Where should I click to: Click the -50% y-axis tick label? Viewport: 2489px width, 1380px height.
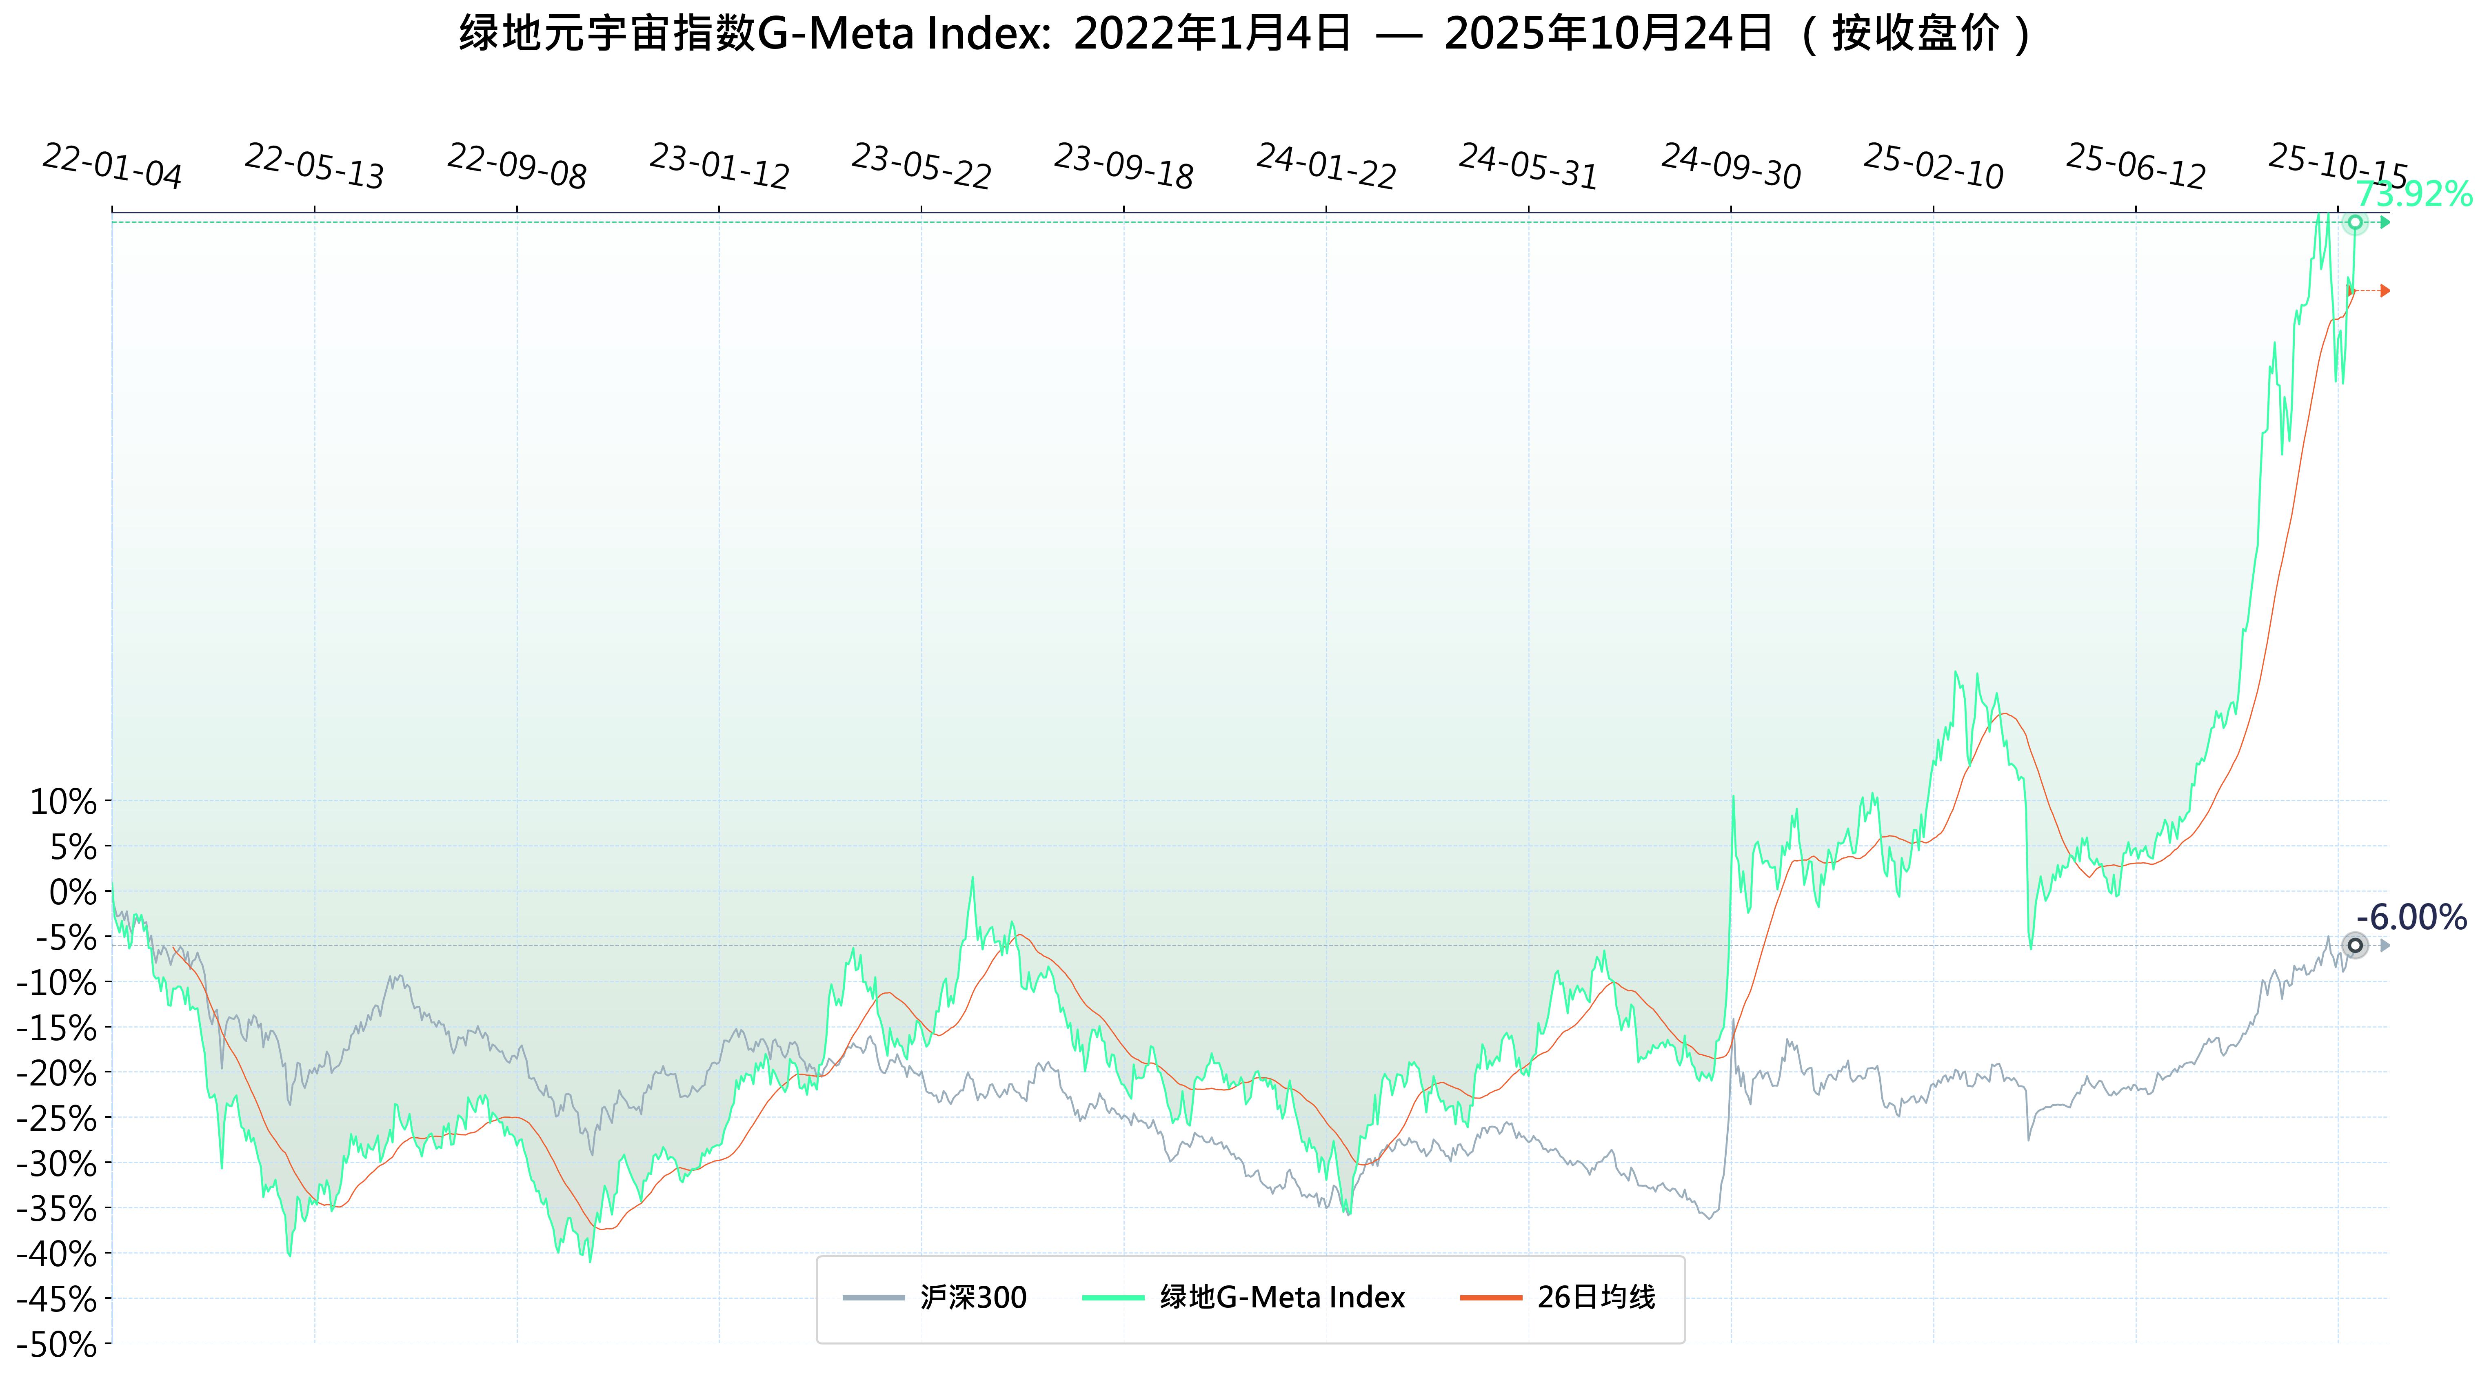pyautogui.click(x=57, y=1343)
